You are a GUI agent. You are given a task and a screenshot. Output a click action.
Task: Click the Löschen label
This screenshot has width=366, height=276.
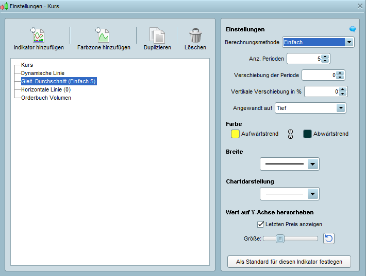pyautogui.click(x=195, y=47)
